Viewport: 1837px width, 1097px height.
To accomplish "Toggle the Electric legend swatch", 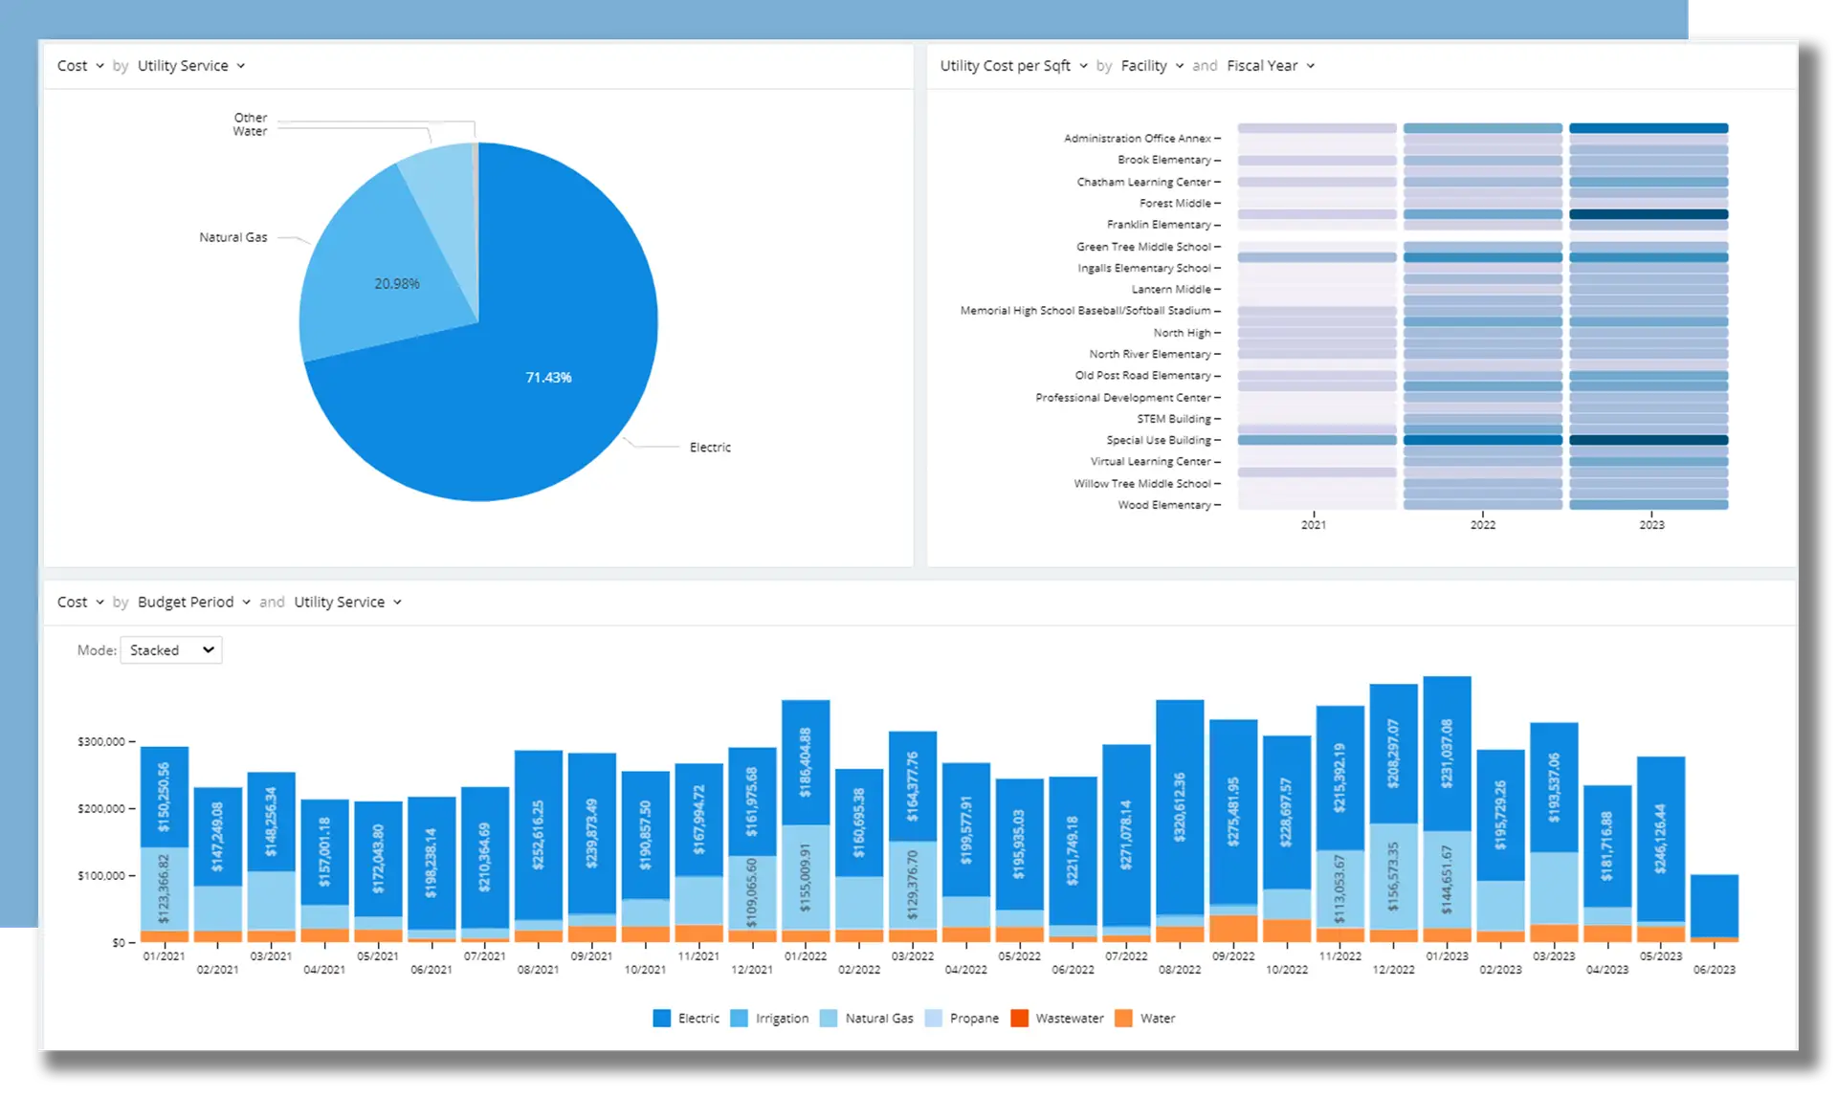I will (x=662, y=1019).
